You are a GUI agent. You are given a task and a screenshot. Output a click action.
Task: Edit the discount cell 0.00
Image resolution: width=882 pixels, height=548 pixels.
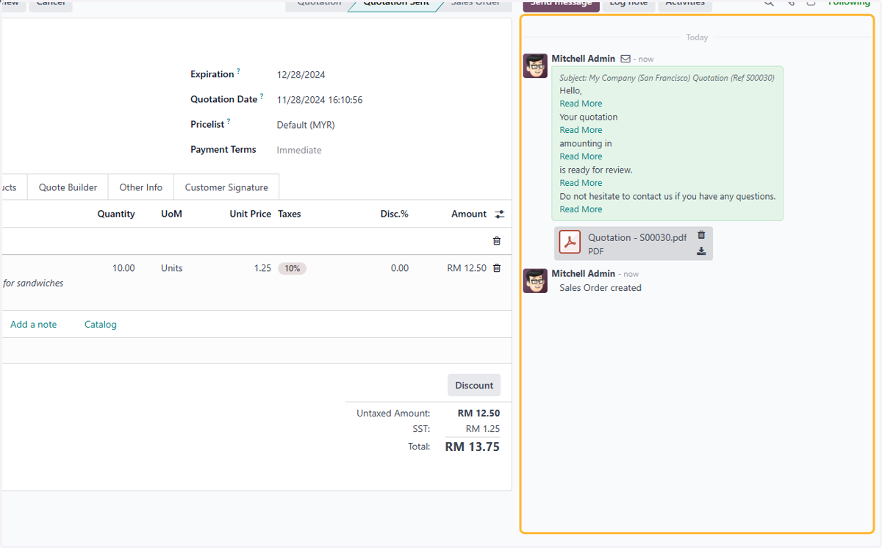400,268
